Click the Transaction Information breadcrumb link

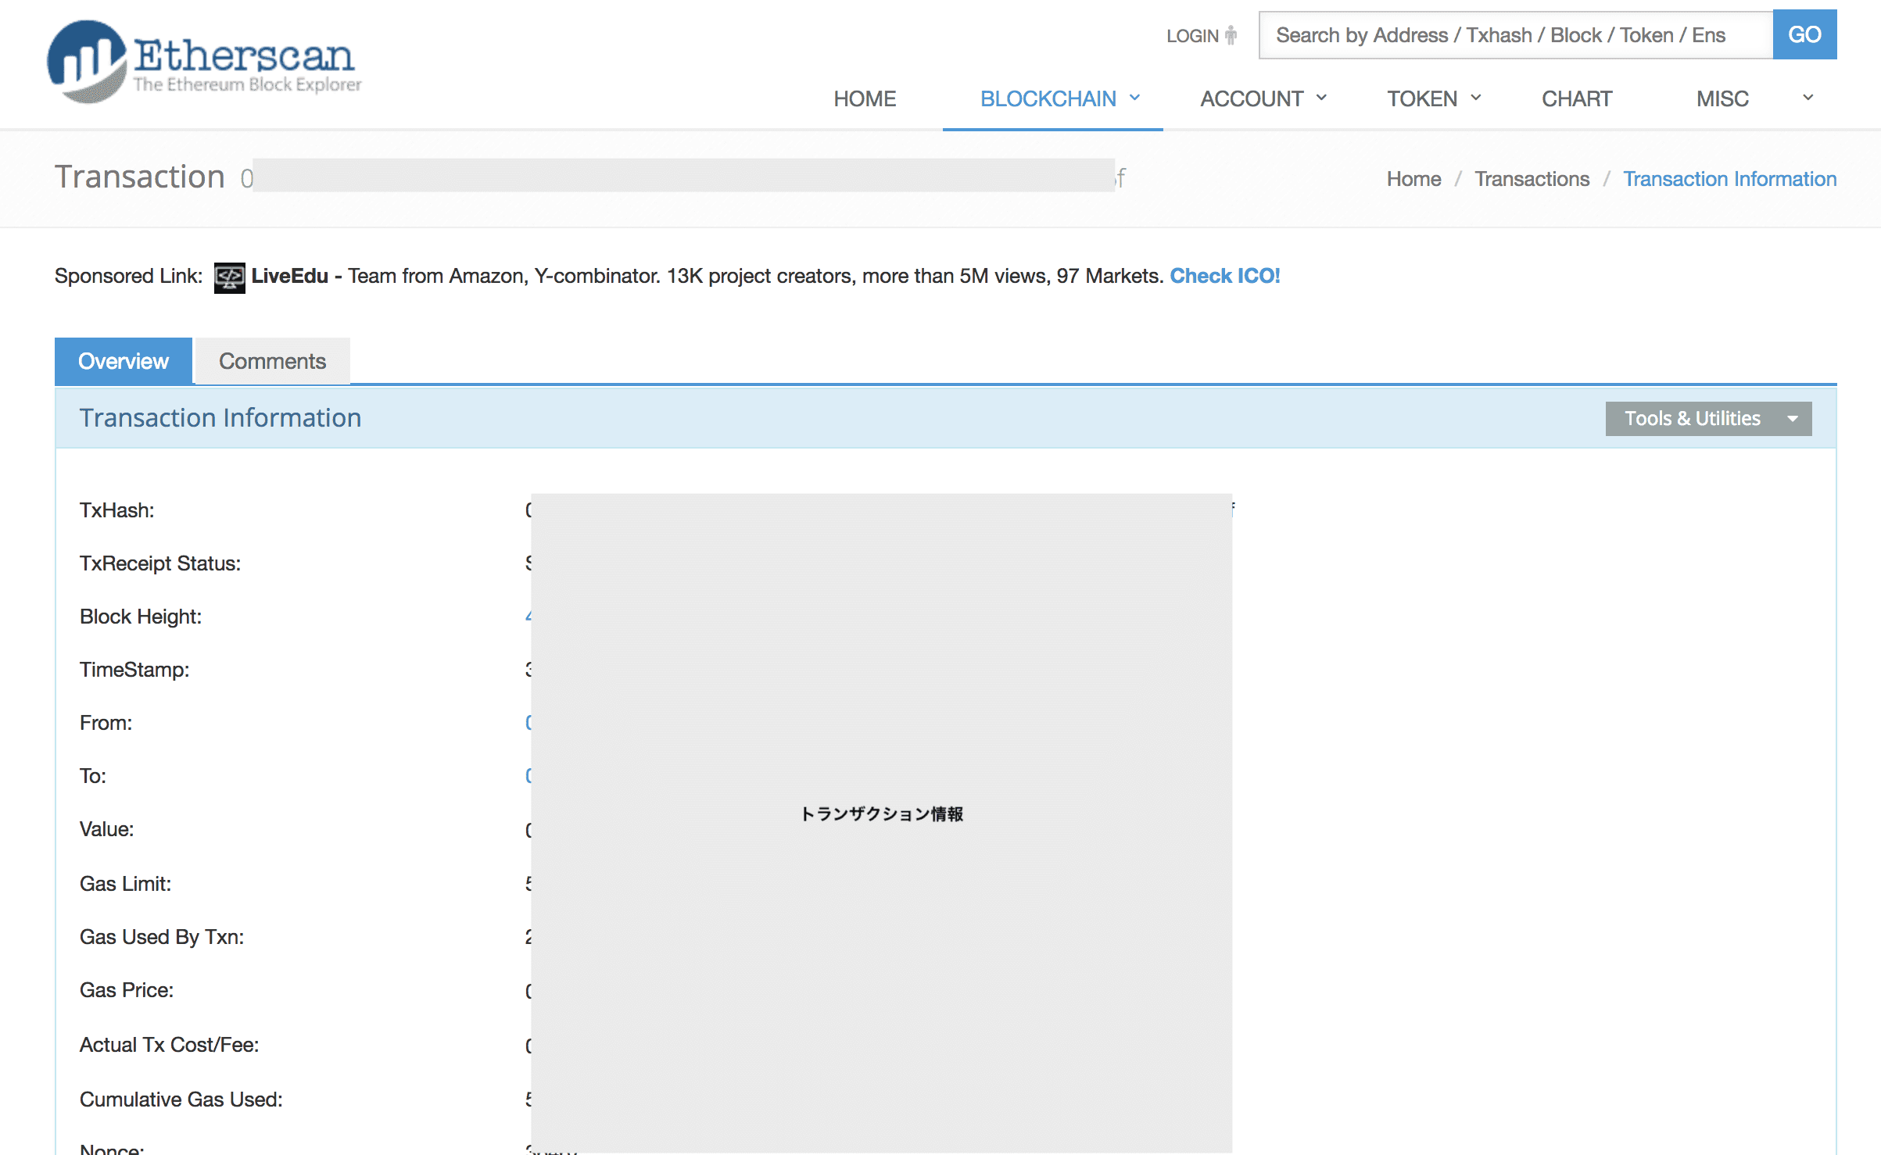click(1729, 179)
